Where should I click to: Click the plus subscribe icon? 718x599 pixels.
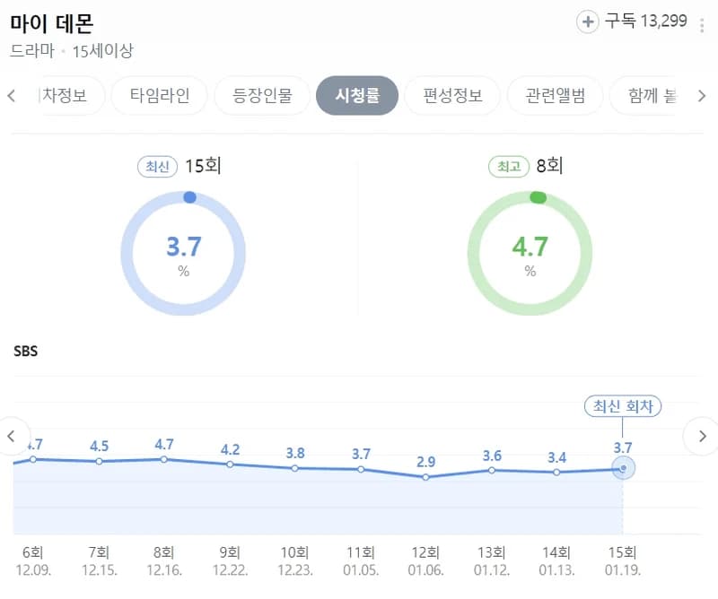tap(588, 22)
